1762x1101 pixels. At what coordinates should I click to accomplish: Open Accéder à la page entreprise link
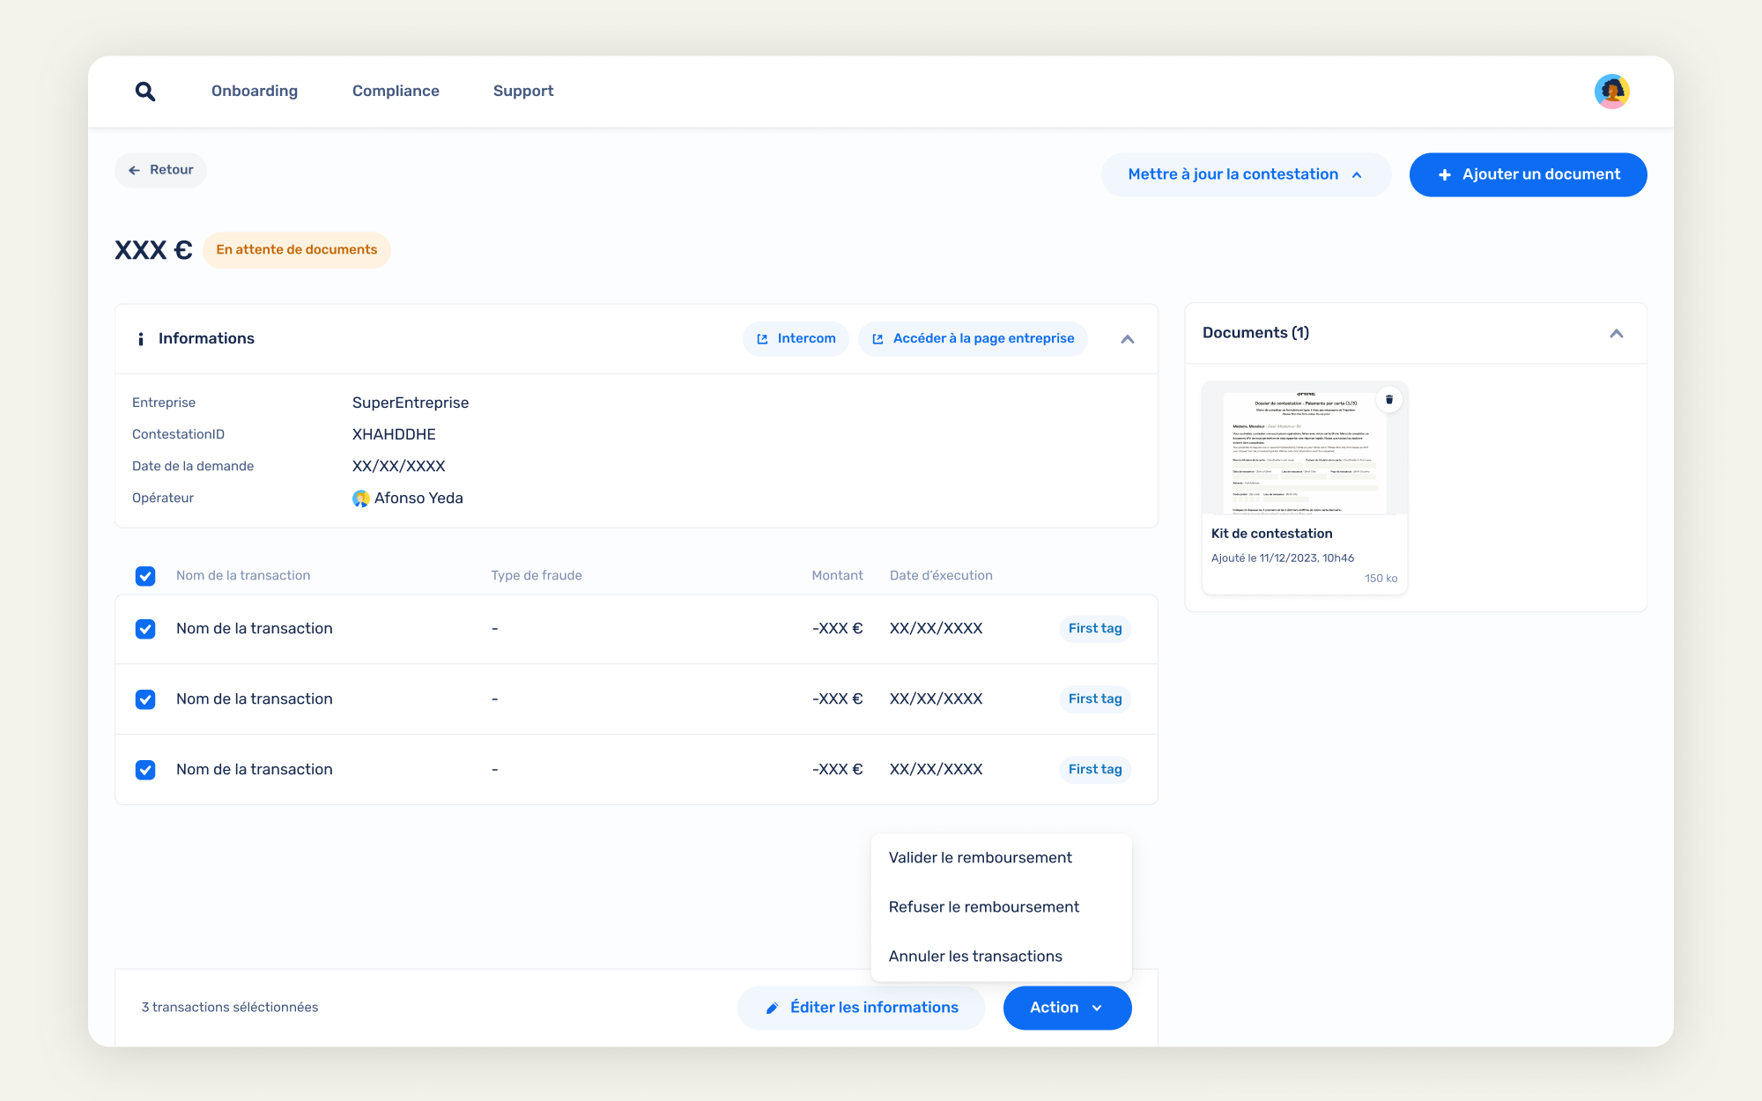tap(973, 339)
